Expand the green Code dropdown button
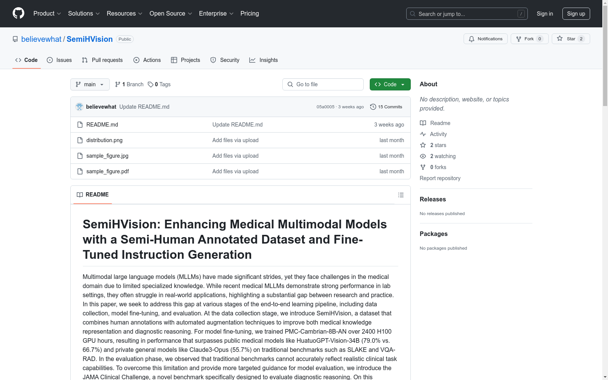Viewport: 608px width, 380px height. pyautogui.click(x=390, y=84)
